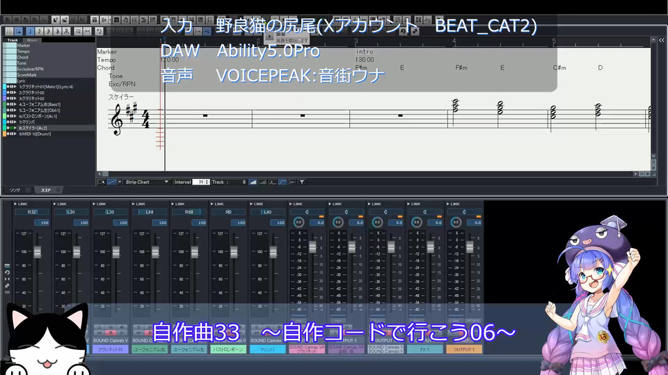Select the eighth note input icon
This screenshot has height=375, width=668.
pyautogui.click(x=39, y=31)
